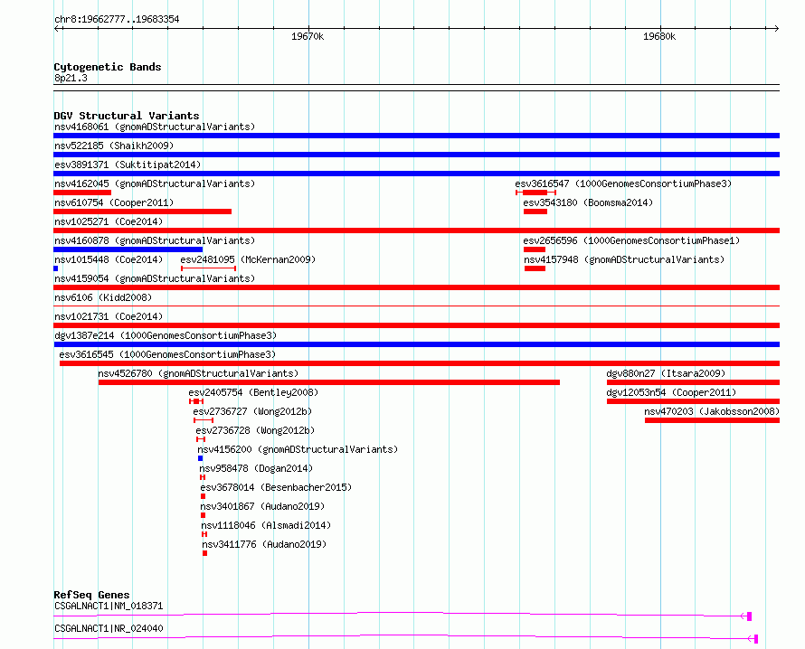805x649 pixels.
Task: Click the red nsv4162045 feature bar
Action: pos(82,193)
